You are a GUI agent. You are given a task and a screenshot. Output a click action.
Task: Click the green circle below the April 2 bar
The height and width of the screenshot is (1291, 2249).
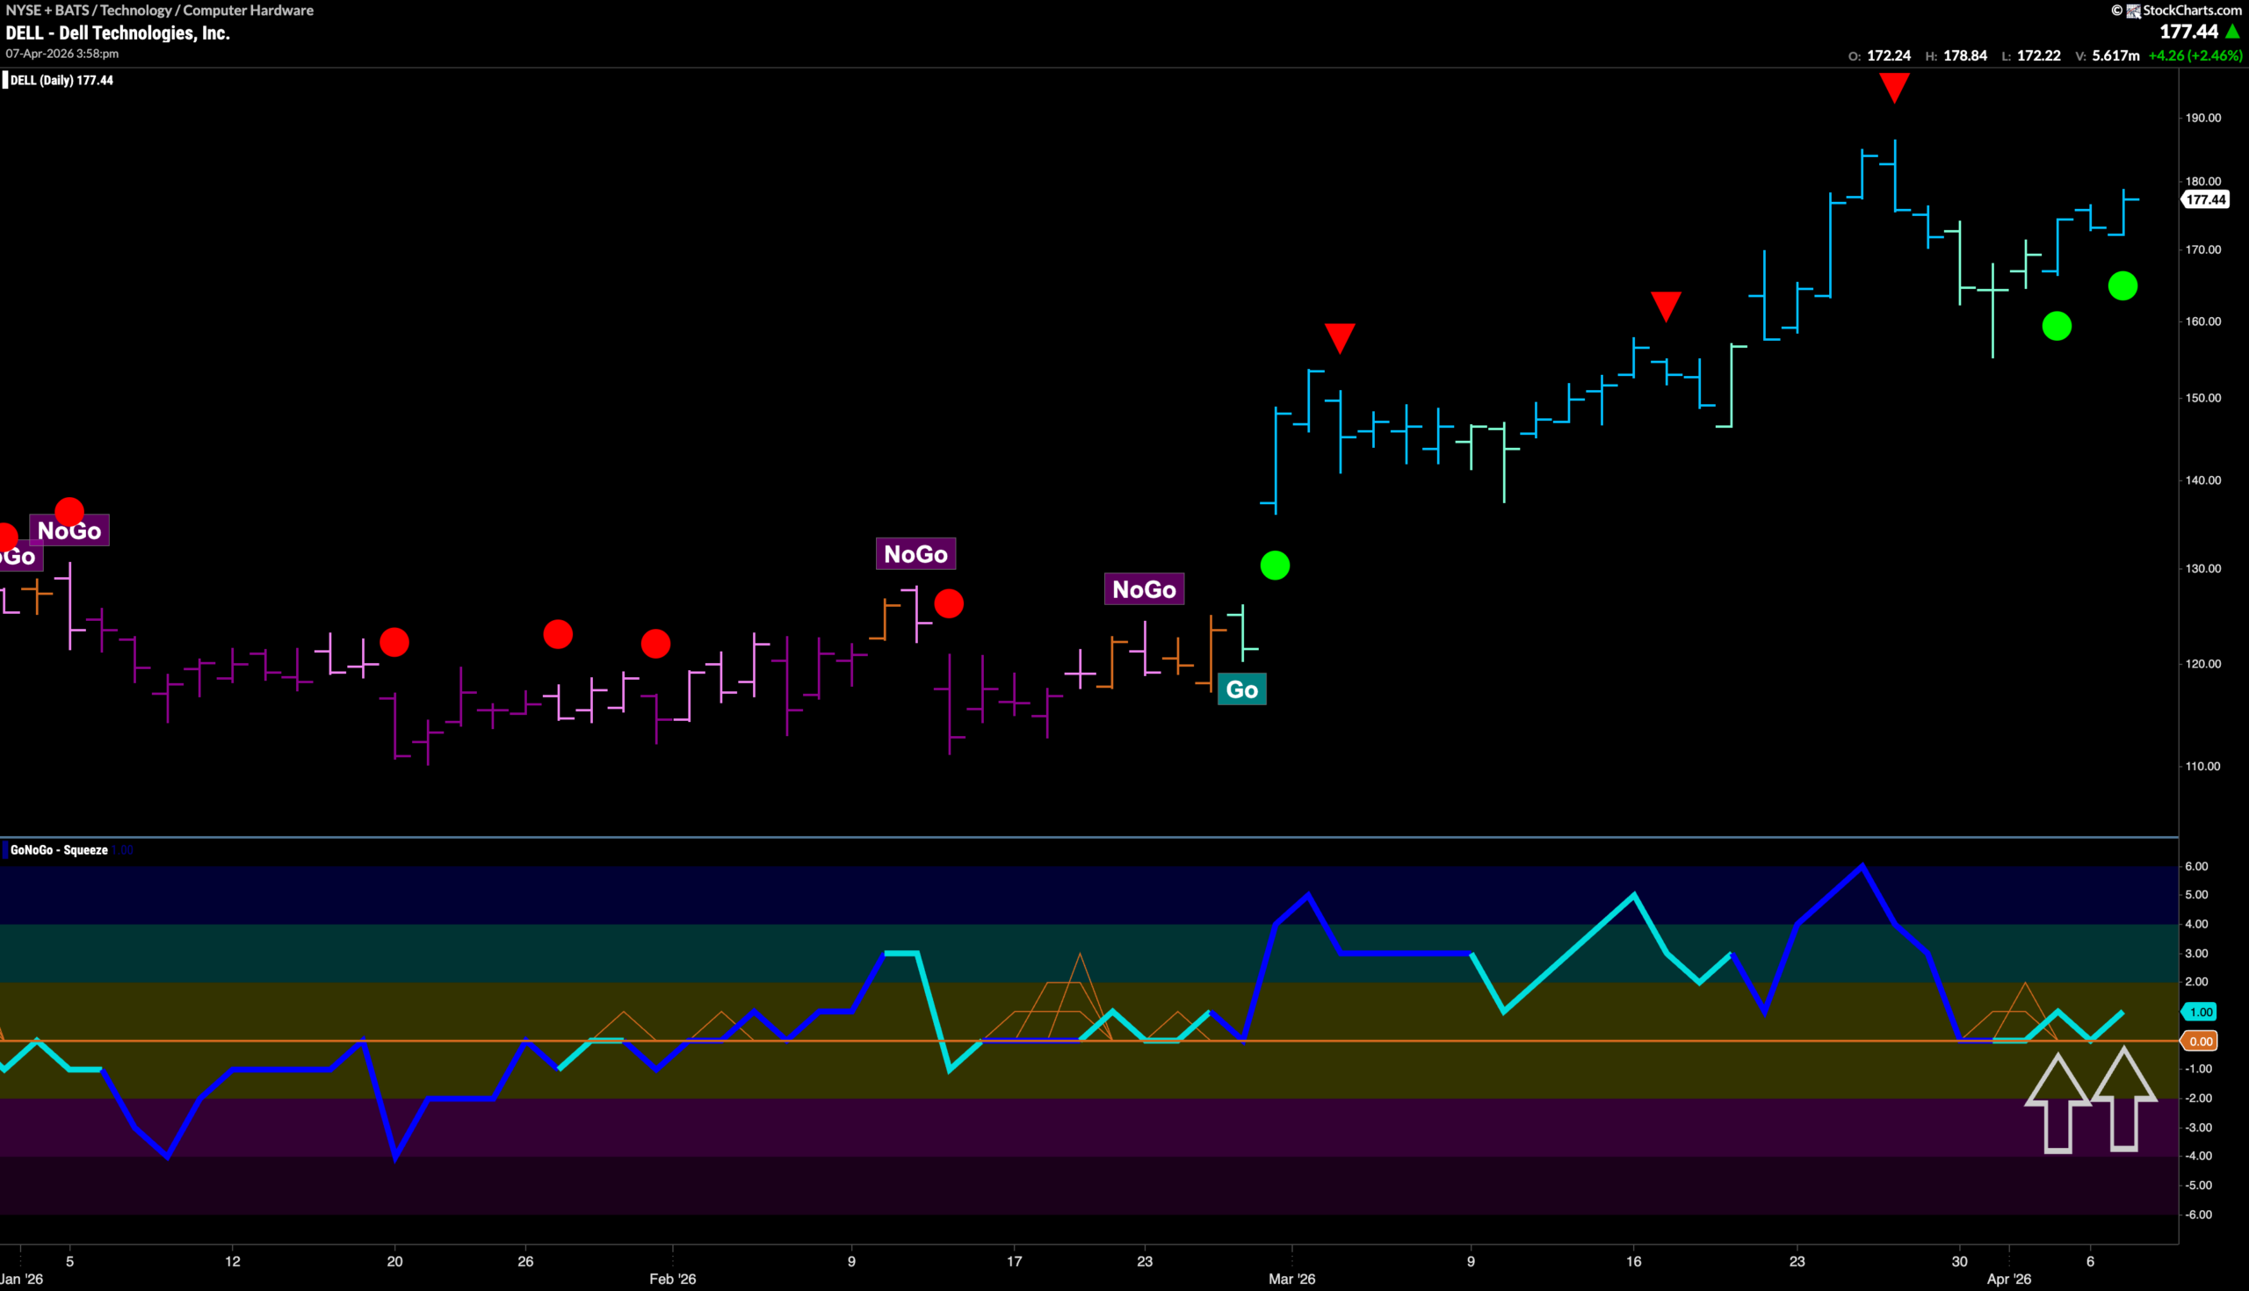[x=2057, y=327]
